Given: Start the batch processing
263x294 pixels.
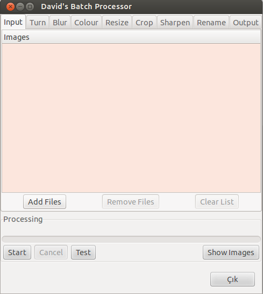Looking at the screenshot, I should 17,253.
